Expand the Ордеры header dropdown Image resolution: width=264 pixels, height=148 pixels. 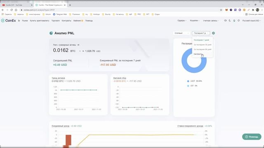[182, 21]
